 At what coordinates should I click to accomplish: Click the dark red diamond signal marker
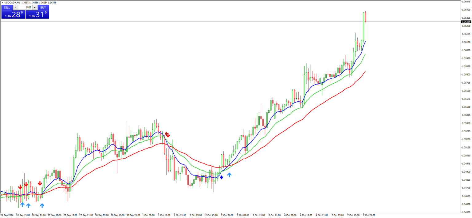[x=166, y=133]
